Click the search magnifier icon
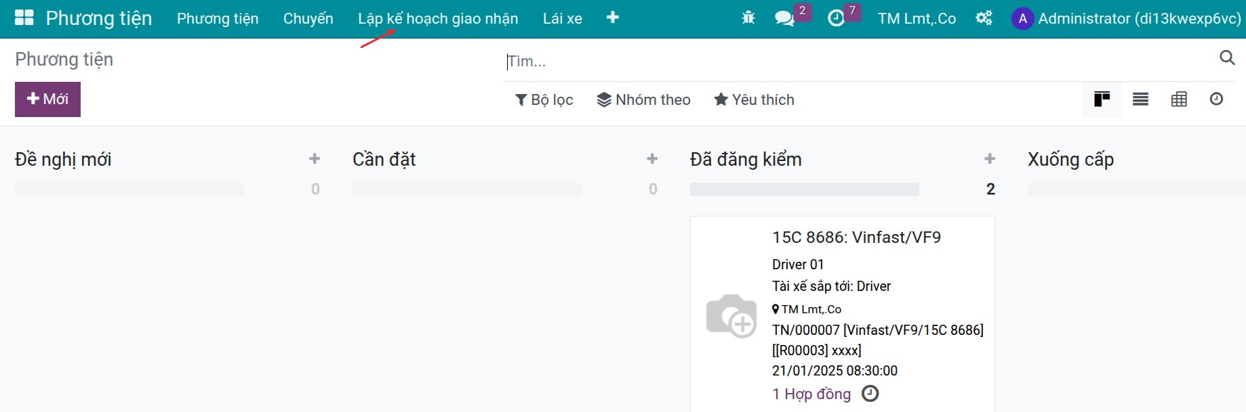Viewport: 1246px width, 412px height. [x=1227, y=58]
